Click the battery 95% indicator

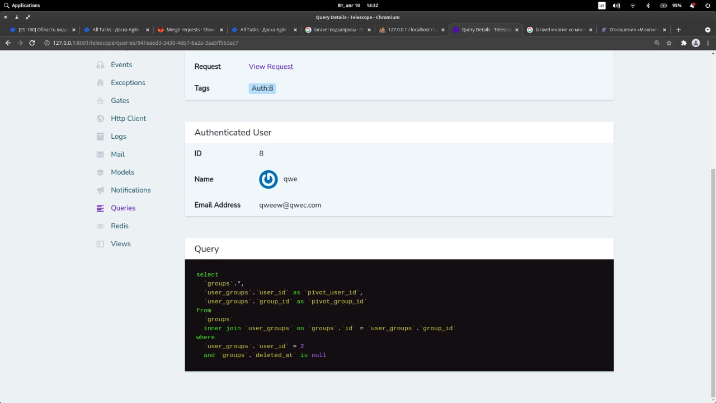click(671, 6)
